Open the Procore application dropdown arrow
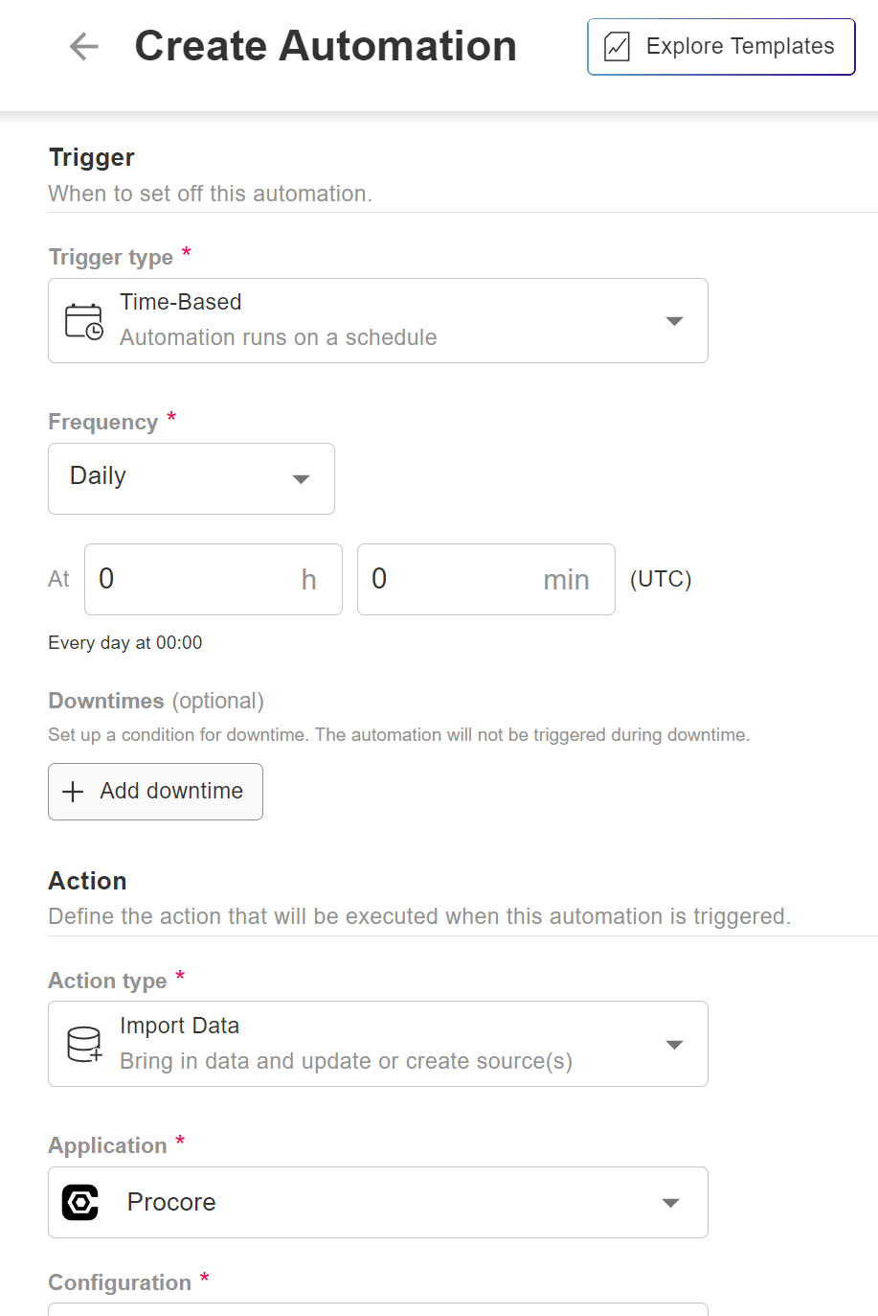Screen dimensions: 878x1316 coord(671,1202)
